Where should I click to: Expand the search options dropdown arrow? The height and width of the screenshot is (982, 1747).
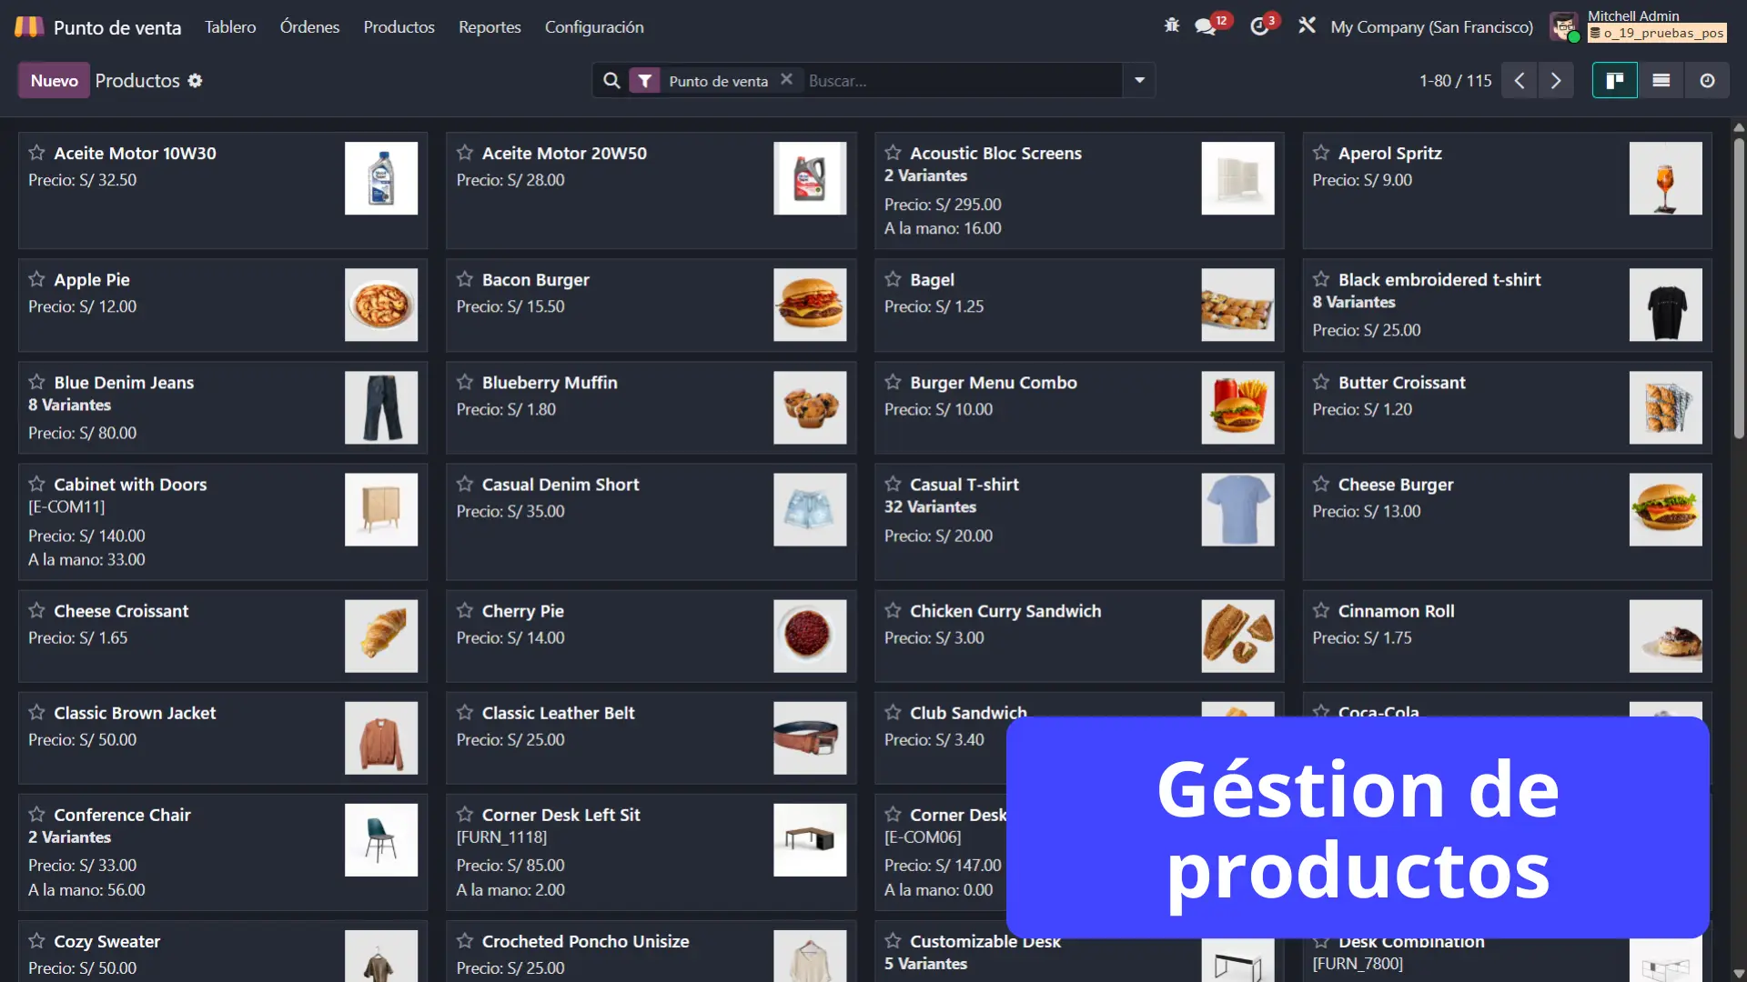tap(1139, 81)
